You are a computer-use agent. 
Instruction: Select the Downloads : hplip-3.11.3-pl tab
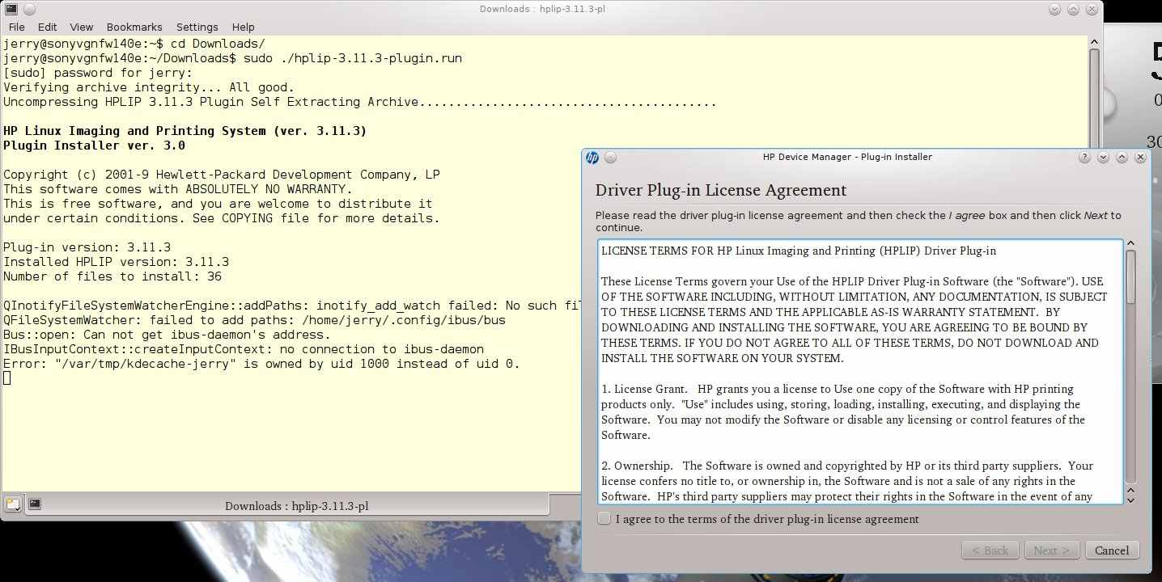[296, 506]
